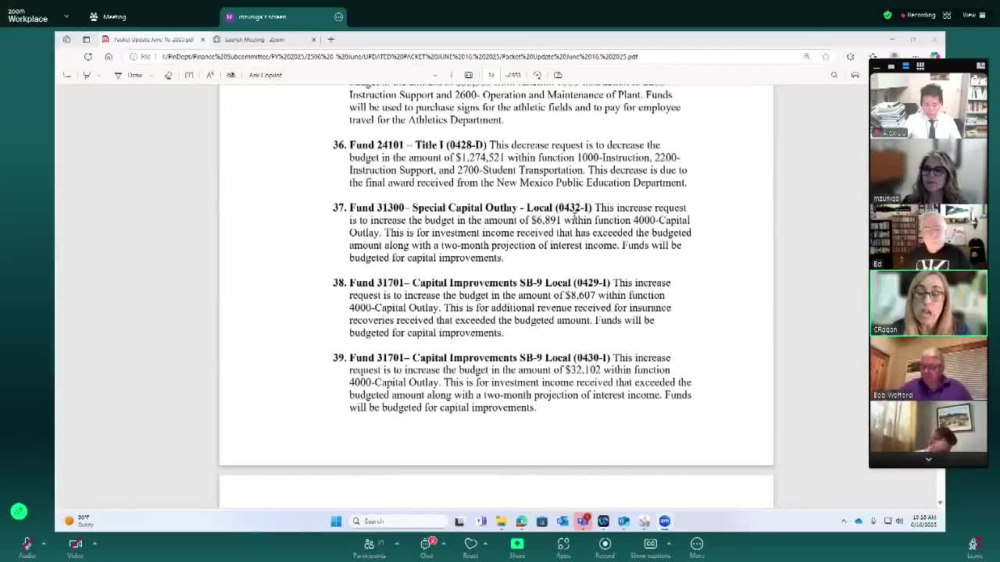Click the PDF fit to page icon
The height and width of the screenshot is (562, 1000).
tap(469, 75)
